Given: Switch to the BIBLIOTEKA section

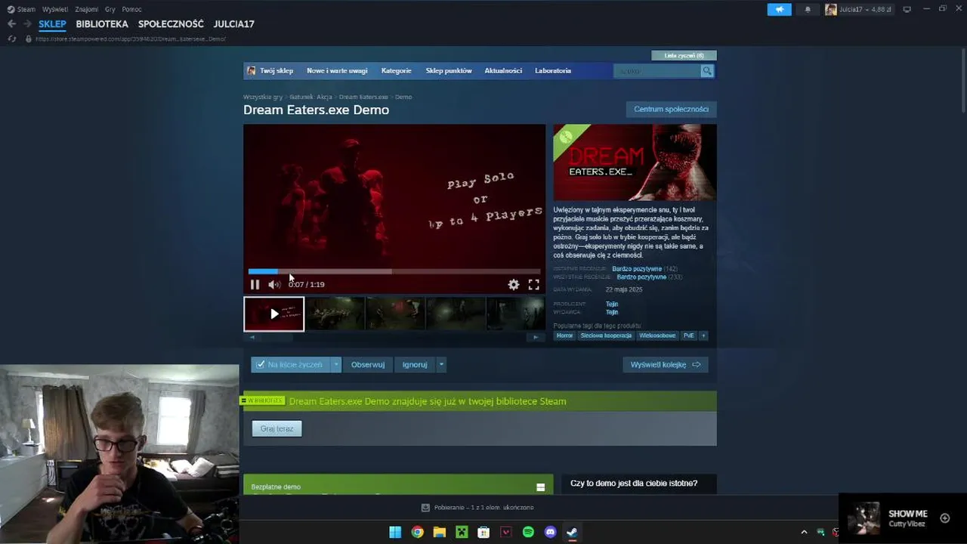Looking at the screenshot, I should [102, 24].
